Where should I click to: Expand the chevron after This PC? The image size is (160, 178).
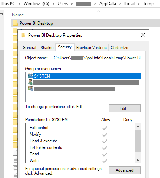(19, 4)
